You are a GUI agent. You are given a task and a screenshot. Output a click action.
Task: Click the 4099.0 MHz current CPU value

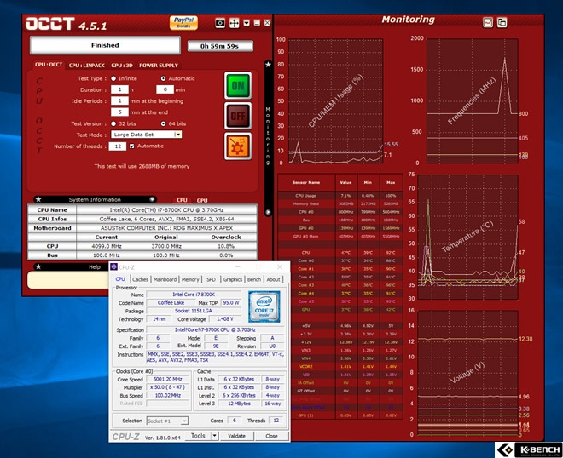107,246
